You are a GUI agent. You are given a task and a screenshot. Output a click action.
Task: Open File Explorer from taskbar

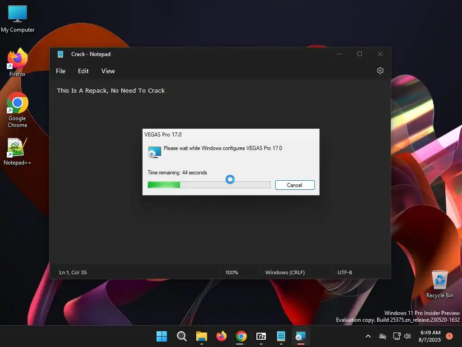[202, 336]
